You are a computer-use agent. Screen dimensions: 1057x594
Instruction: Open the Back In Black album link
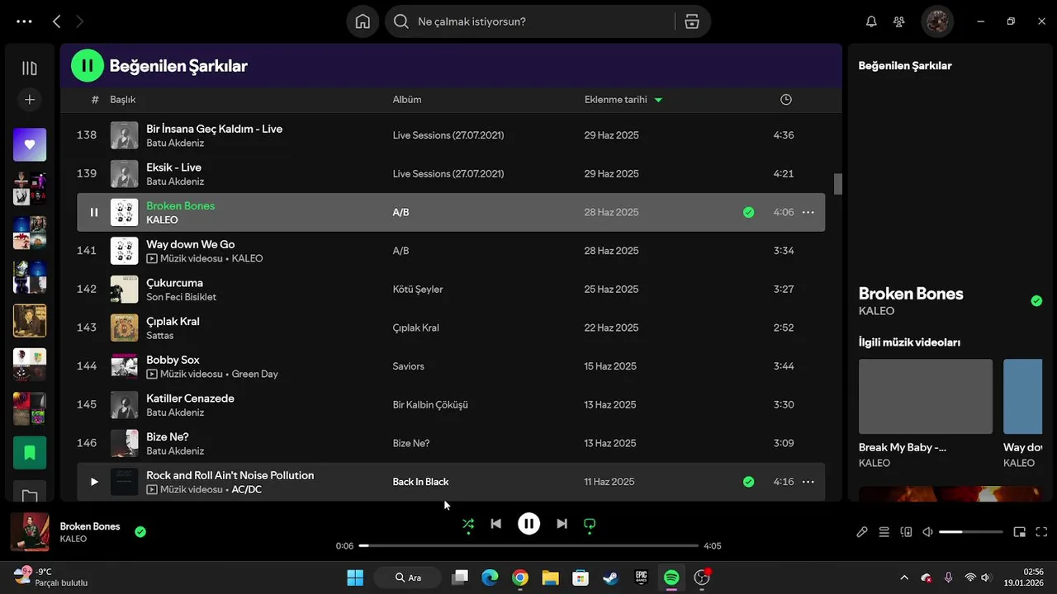click(420, 482)
